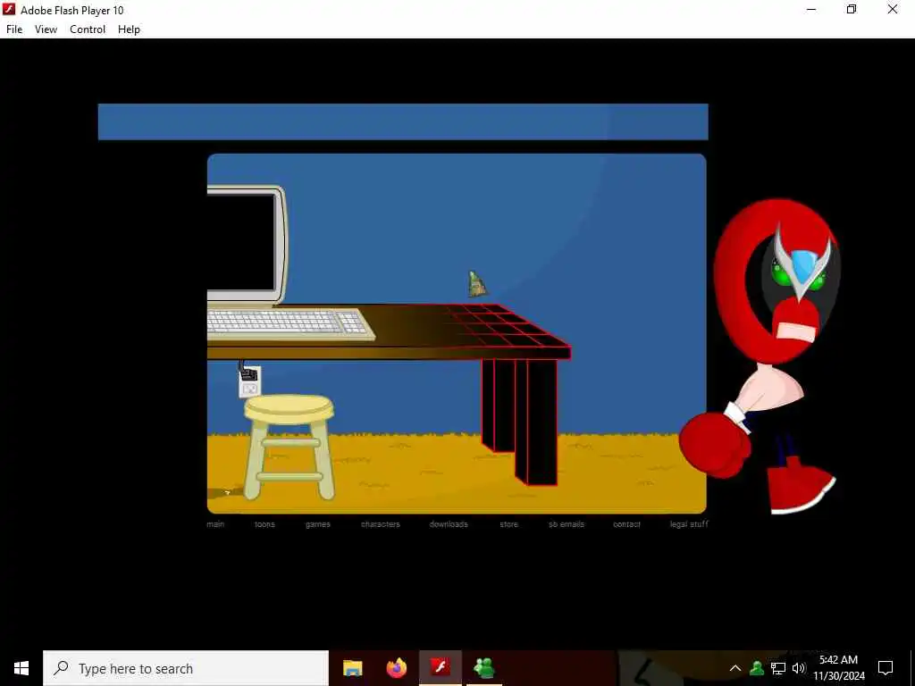Open the clock showing 5:42 AM

(838, 668)
